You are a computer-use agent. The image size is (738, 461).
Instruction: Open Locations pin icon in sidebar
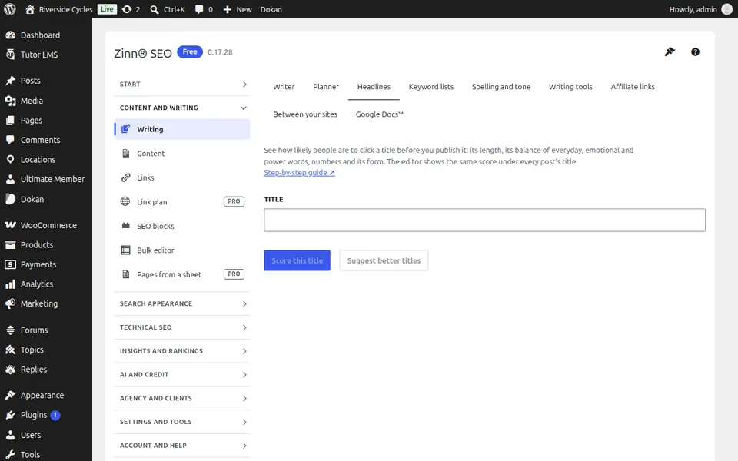(10, 160)
